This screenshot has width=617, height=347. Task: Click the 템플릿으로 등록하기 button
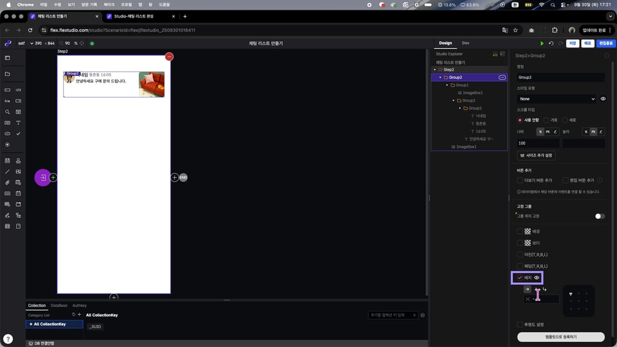click(x=560, y=337)
